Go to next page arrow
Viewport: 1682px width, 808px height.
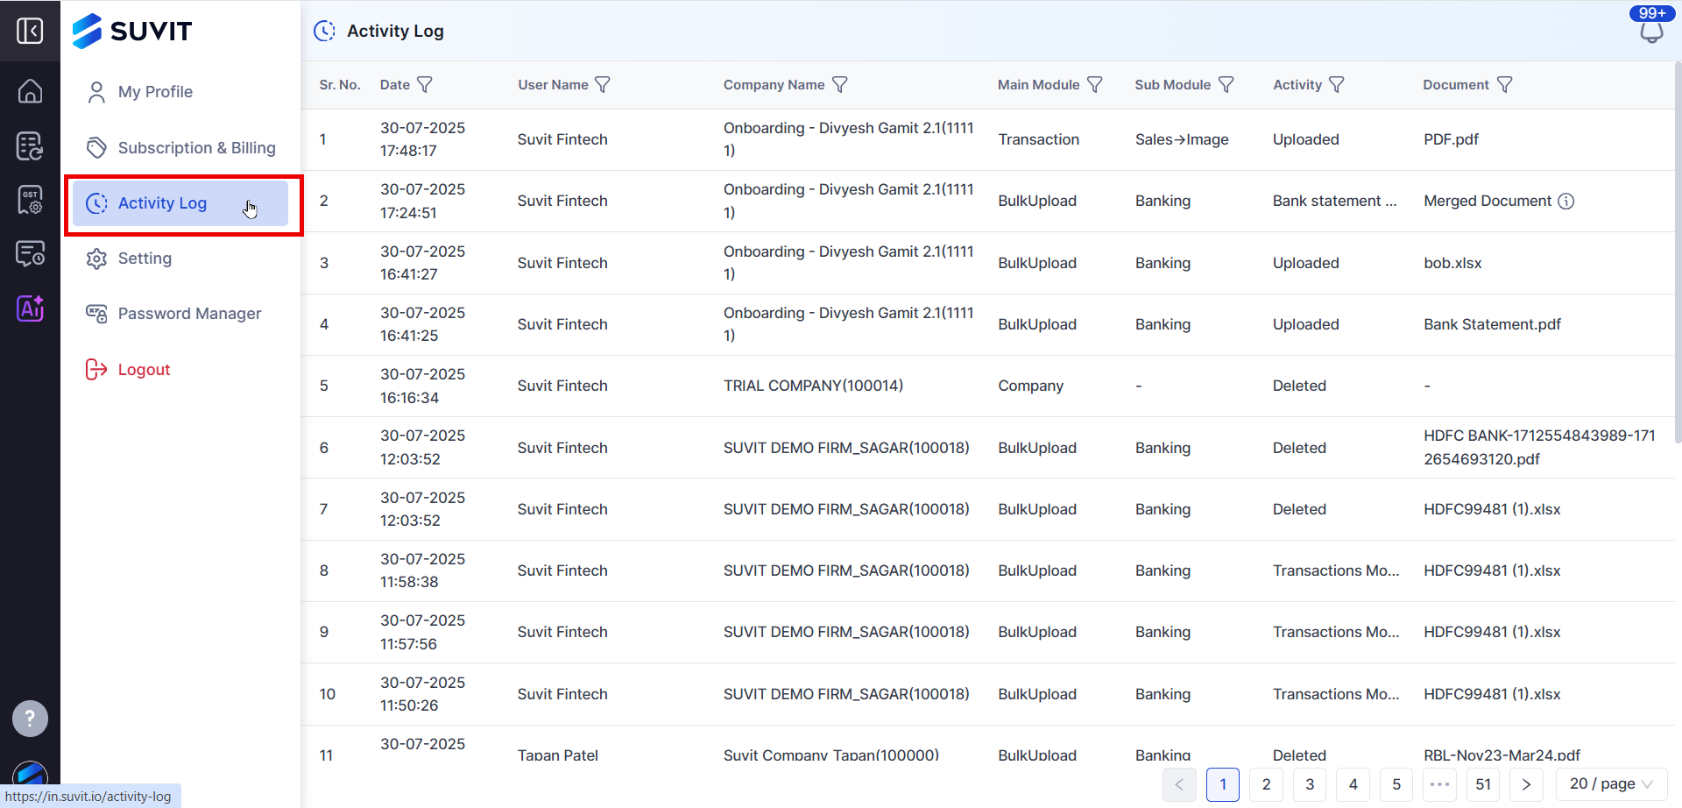(x=1526, y=784)
